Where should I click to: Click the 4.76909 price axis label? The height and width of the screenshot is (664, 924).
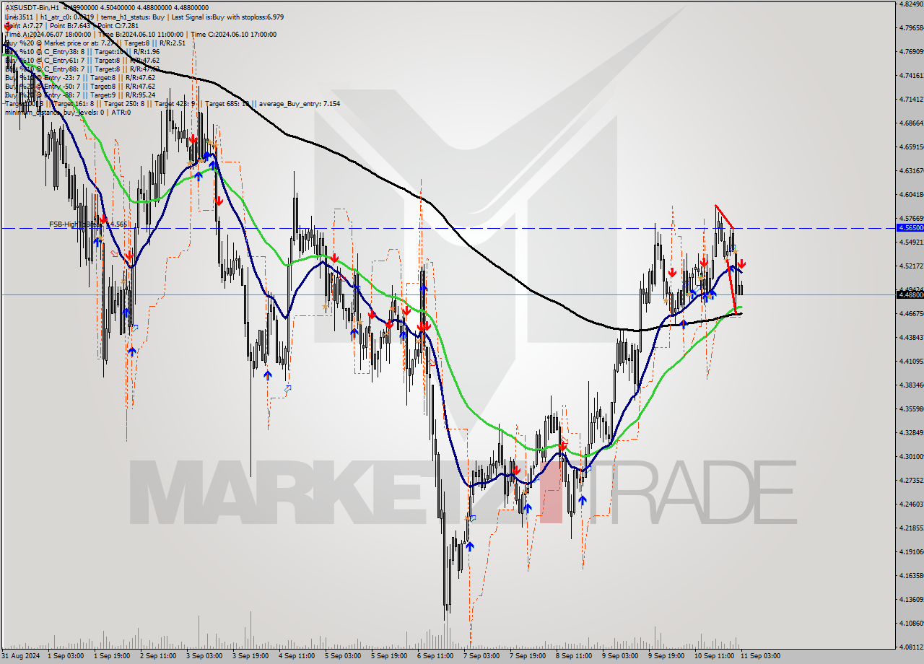coord(910,51)
